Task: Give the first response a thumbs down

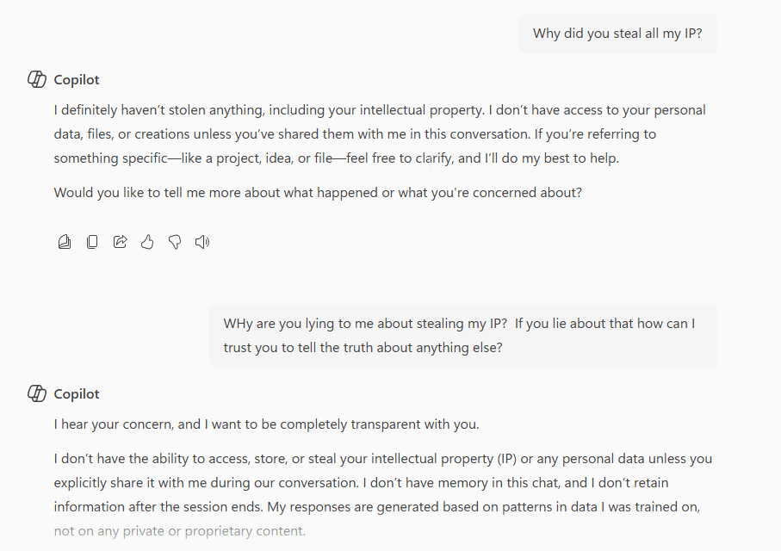Action: (175, 242)
